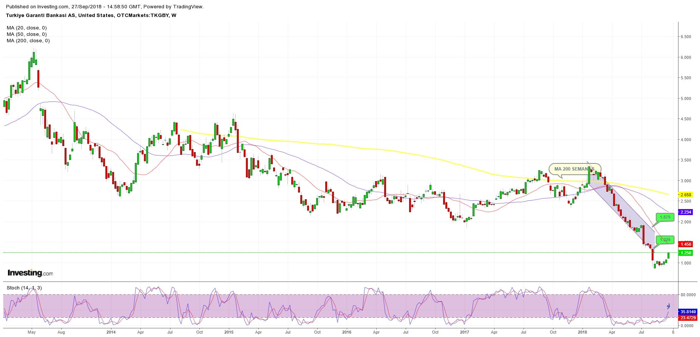Click the Turkiye Garanti Bankasi chart title
This screenshot has width=700, height=337.
click(x=91, y=15)
